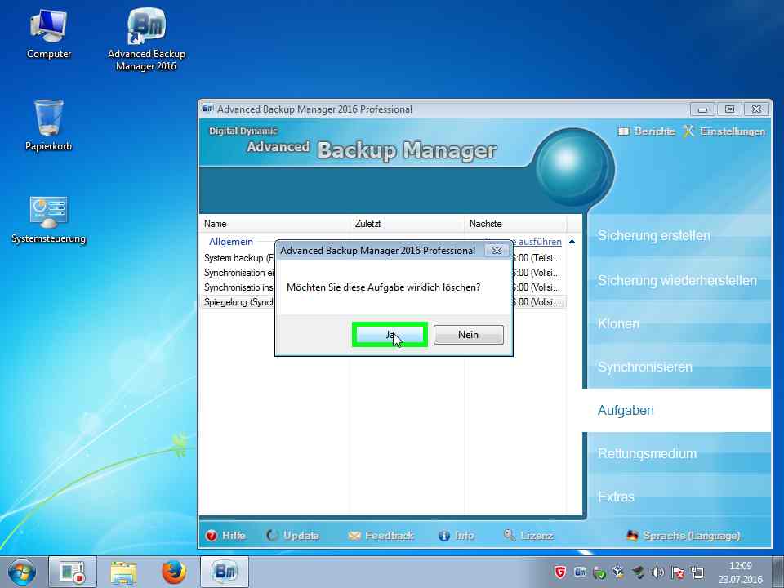Click the Name column header
This screenshot has height=588, width=784.
(274, 224)
